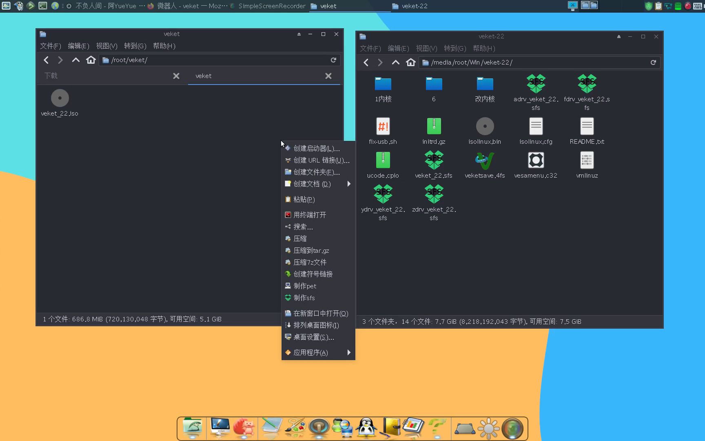Switch to SimpleScreenRecorder in the taskbar

268,6
